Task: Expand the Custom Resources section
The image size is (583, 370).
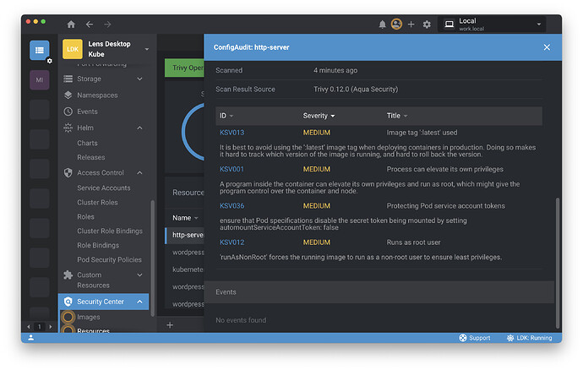Action: click(x=141, y=275)
